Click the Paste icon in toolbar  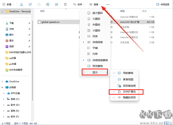pos(39,4)
